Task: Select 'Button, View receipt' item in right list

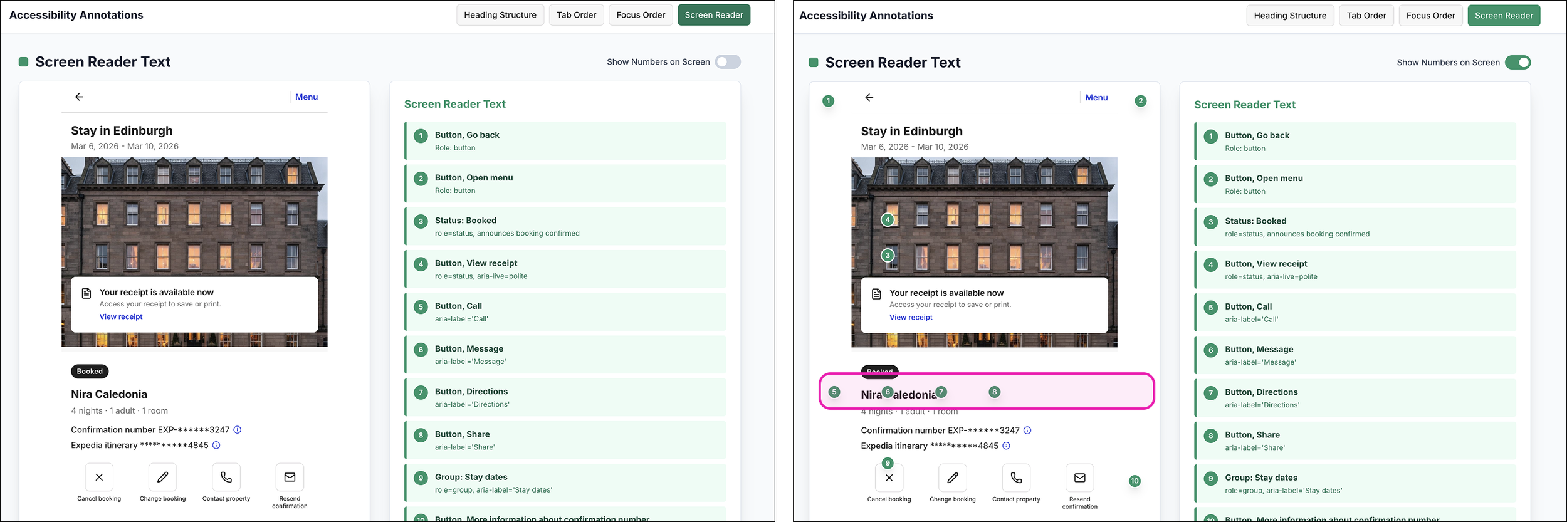Action: click(1355, 269)
